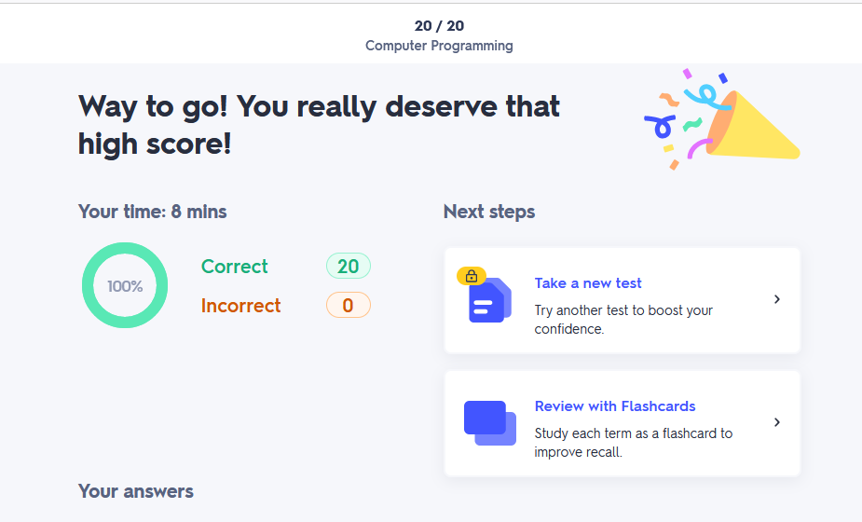Click the Take a new test link
This screenshot has height=522, width=862.
pos(588,283)
